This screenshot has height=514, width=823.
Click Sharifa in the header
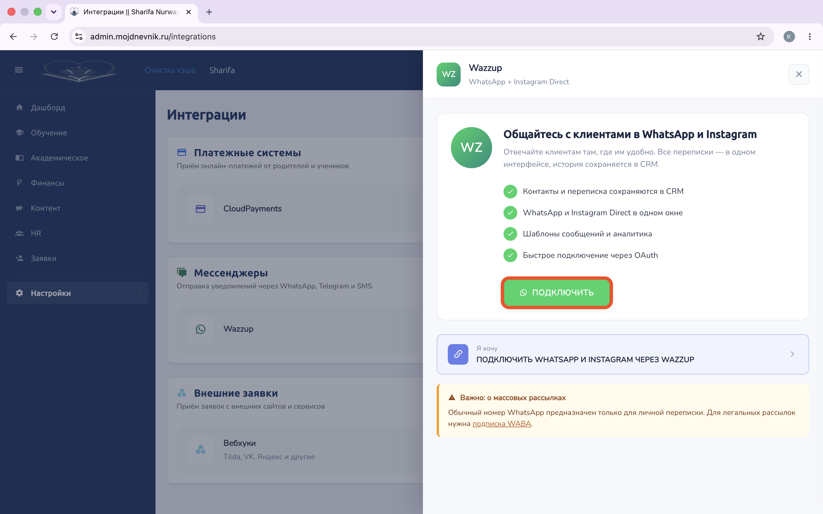[222, 70]
